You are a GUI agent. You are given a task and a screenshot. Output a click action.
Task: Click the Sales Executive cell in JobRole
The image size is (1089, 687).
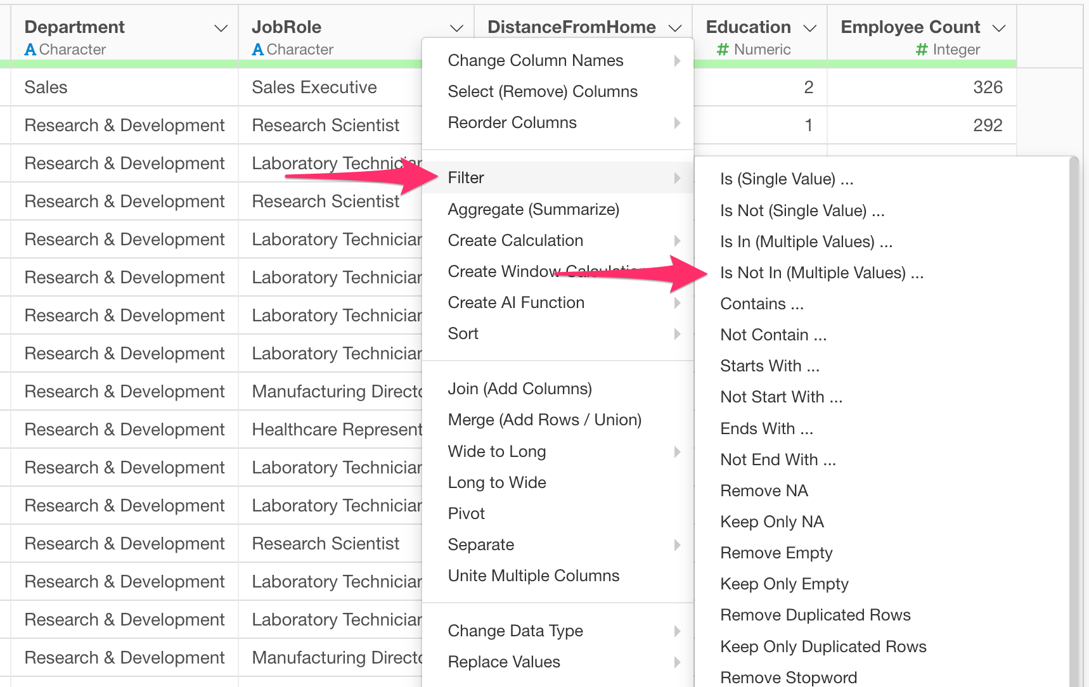coord(314,87)
